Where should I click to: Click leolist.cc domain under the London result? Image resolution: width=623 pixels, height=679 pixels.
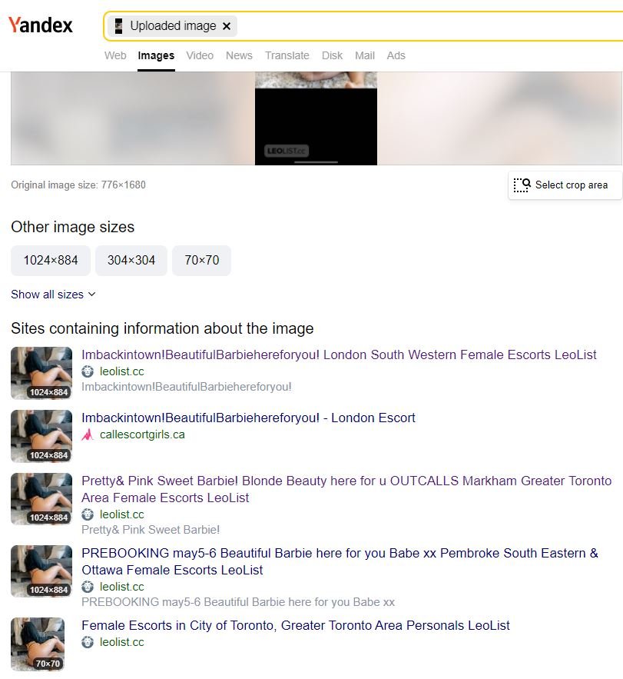(x=121, y=371)
